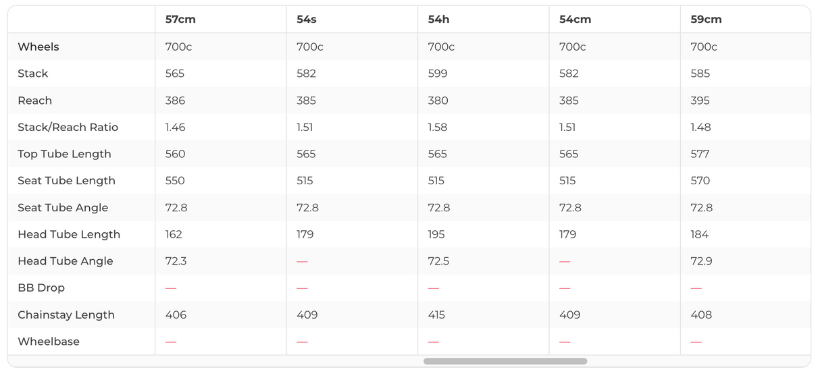This screenshot has width=820, height=376.
Task: Click the horizontal scrollbar thumb
Action: 505,361
